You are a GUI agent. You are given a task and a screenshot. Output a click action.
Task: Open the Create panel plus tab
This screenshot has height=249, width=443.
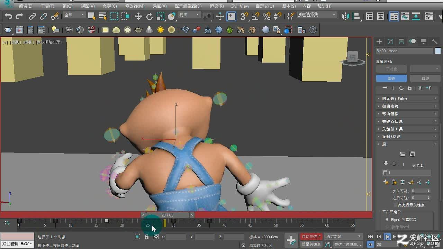379,41
